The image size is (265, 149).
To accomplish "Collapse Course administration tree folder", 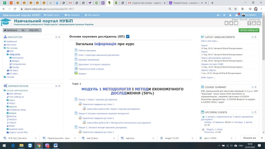I will 5,90.
